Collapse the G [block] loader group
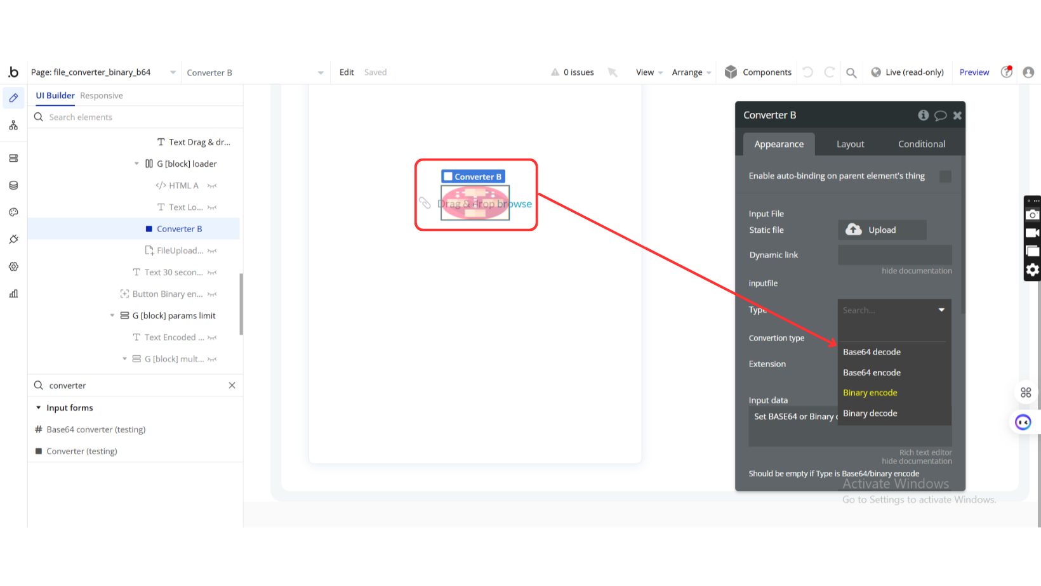The height and width of the screenshot is (586, 1041). tap(136, 164)
